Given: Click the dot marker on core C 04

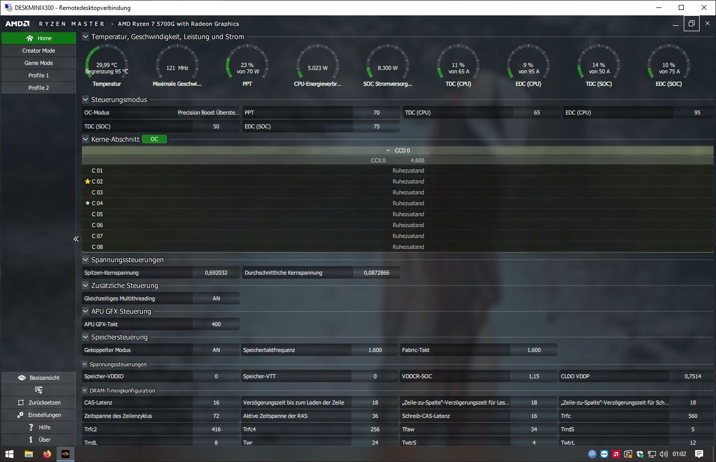Looking at the screenshot, I should [x=88, y=203].
